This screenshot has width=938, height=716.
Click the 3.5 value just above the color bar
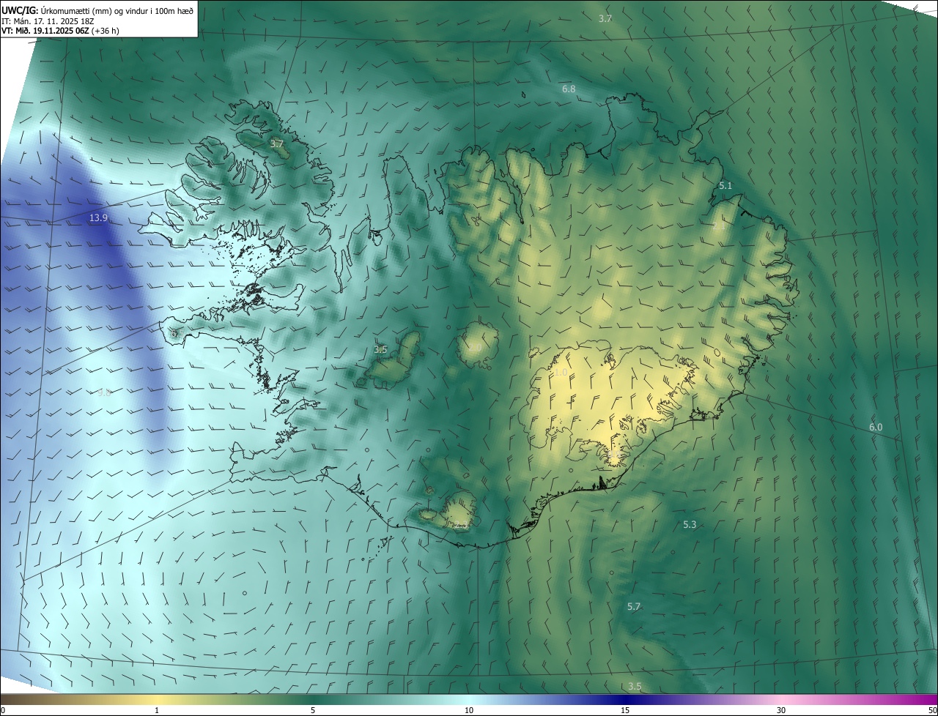[x=635, y=687]
